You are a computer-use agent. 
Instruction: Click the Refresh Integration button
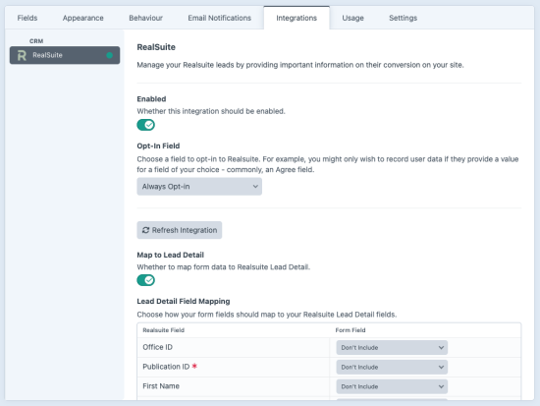click(180, 230)
